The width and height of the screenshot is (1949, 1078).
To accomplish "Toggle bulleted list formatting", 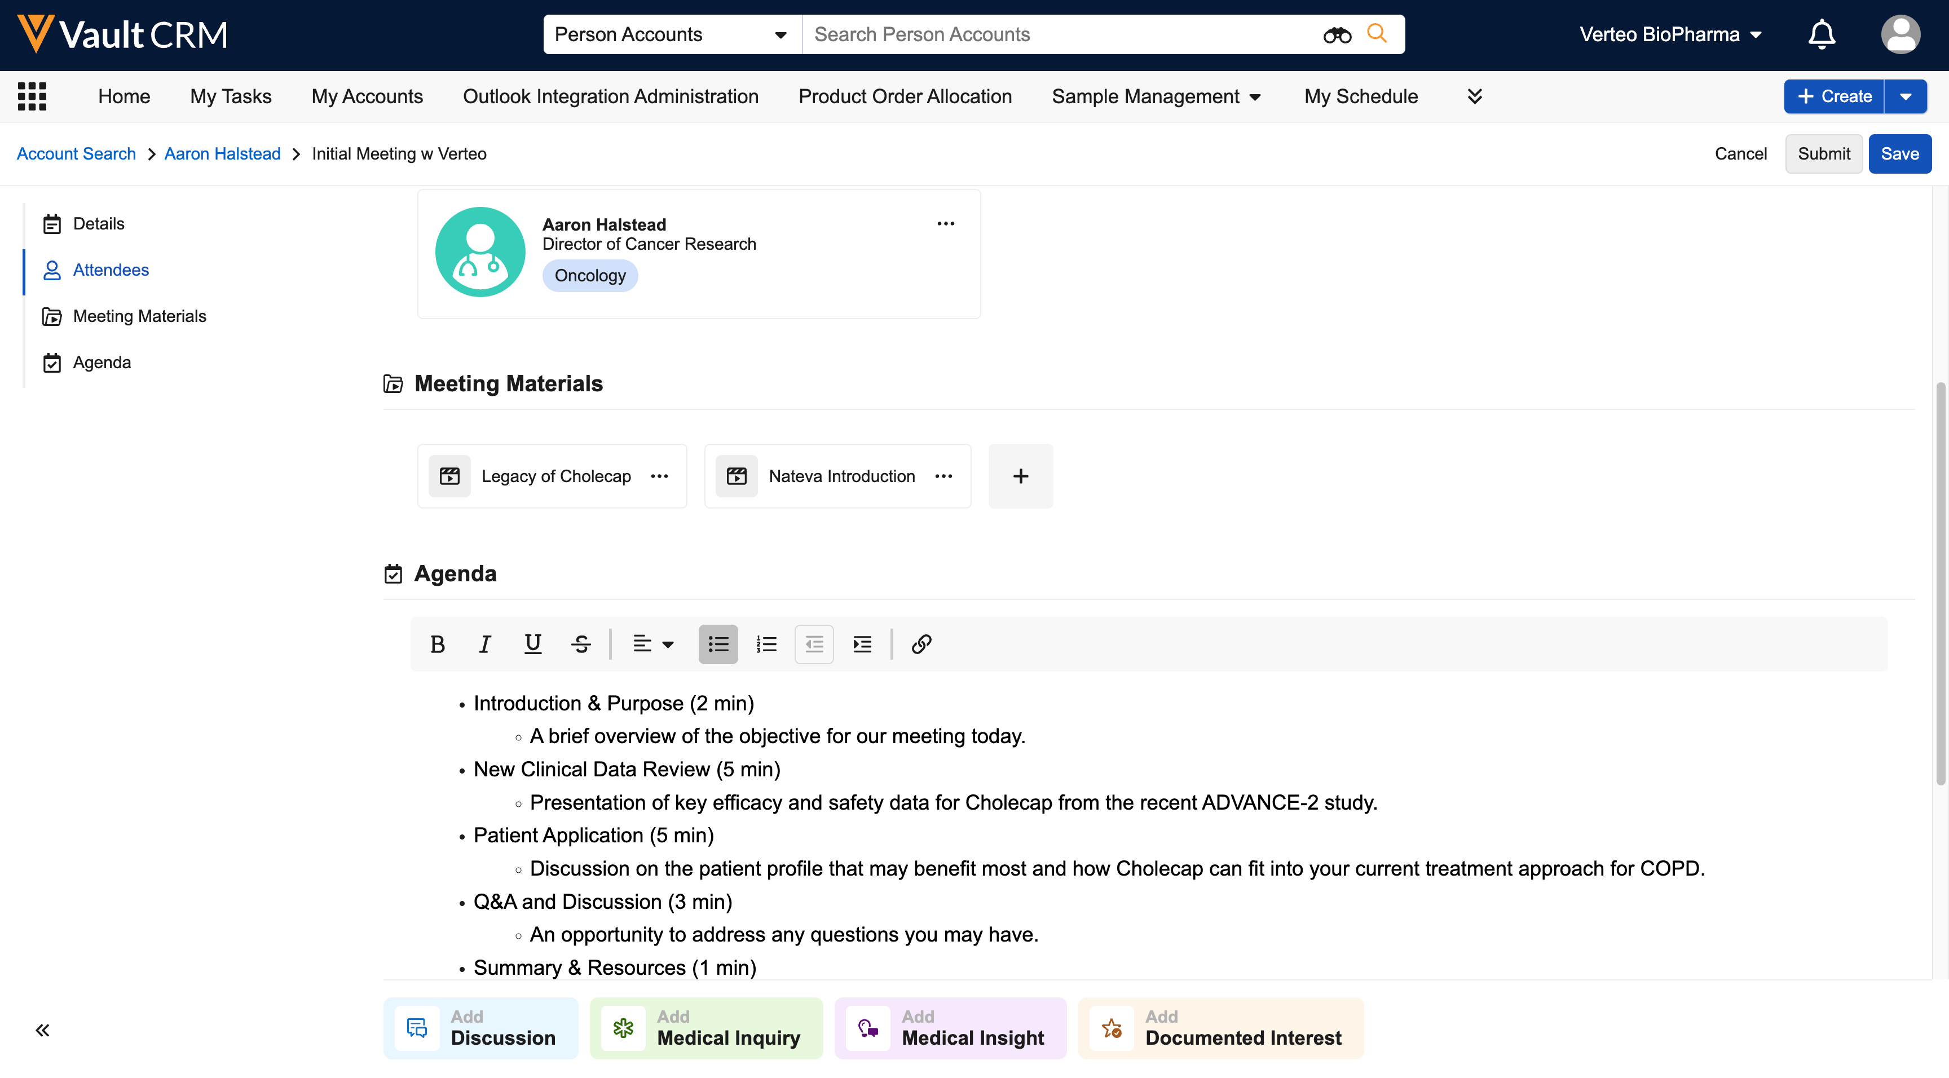I will point(717,644).
